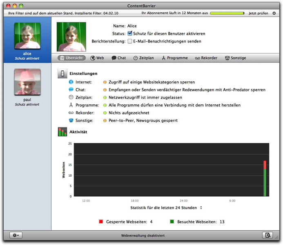Click 'Zugriff auf einige Websitekategorien sperren' text
283x245 pixels.
(152, 82)
